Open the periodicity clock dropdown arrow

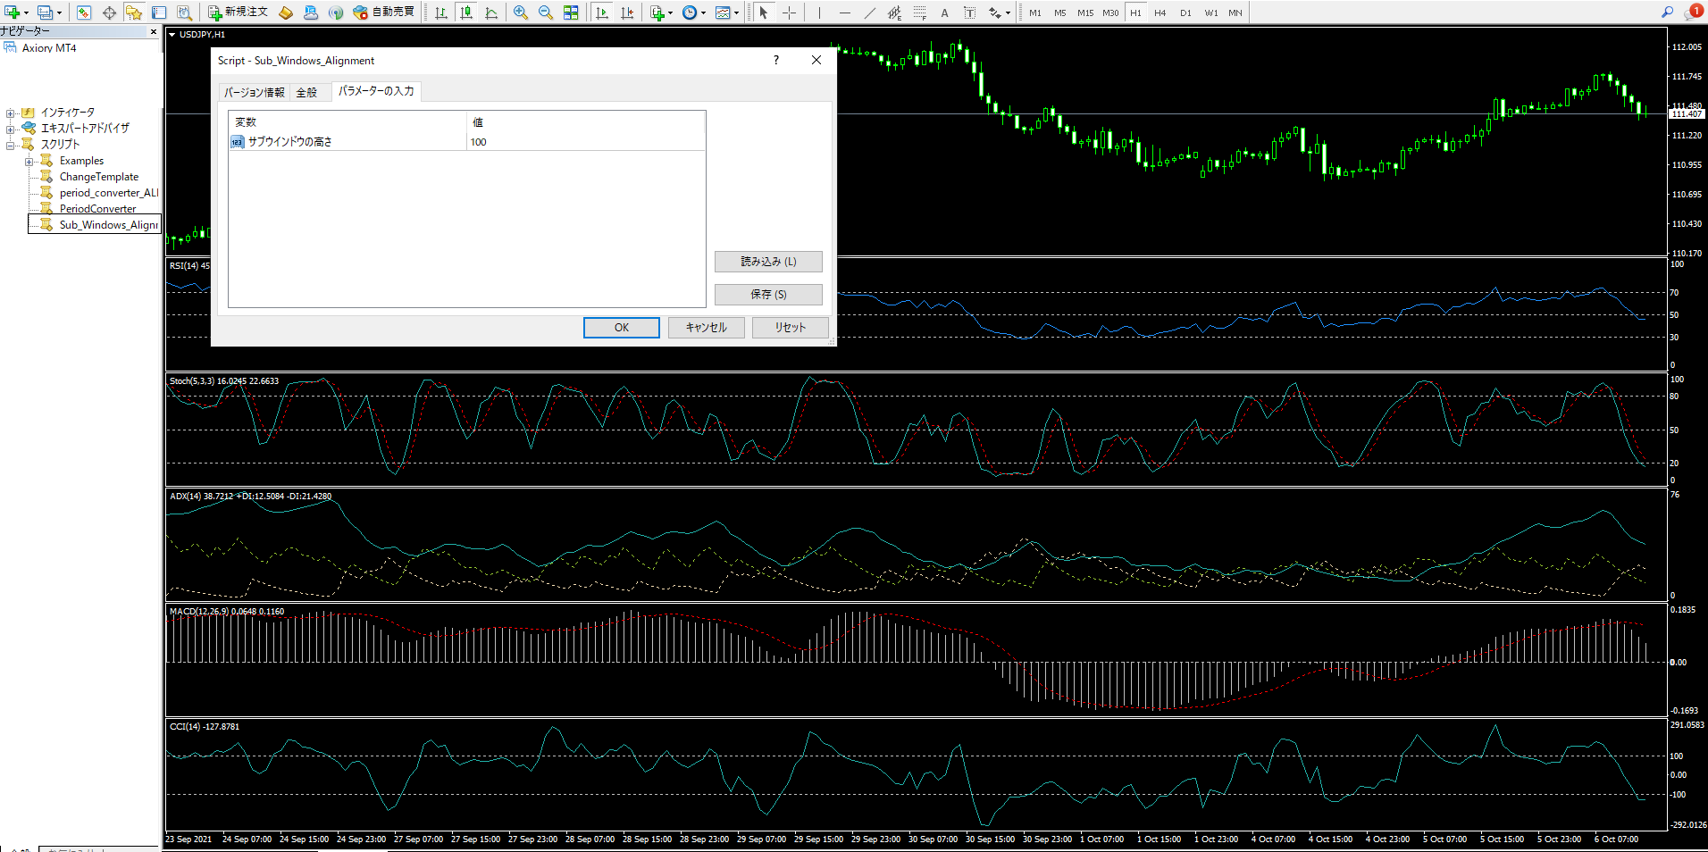[703, 13]
